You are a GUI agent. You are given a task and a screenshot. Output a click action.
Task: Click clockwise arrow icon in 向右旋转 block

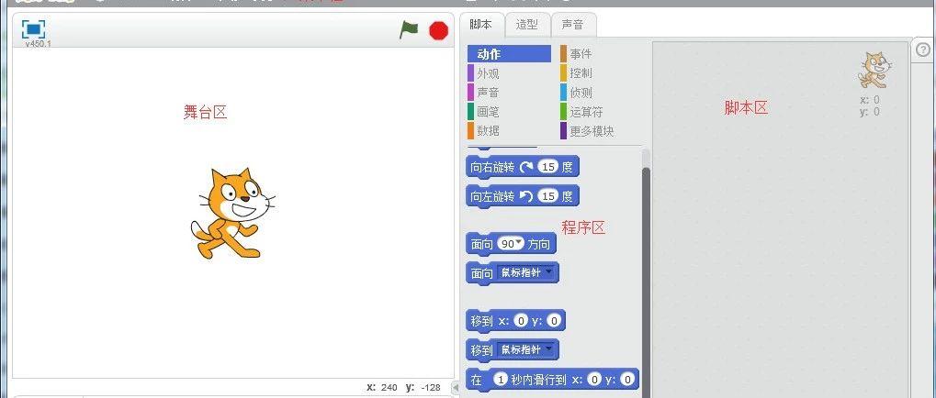click(x=526, y=168)
